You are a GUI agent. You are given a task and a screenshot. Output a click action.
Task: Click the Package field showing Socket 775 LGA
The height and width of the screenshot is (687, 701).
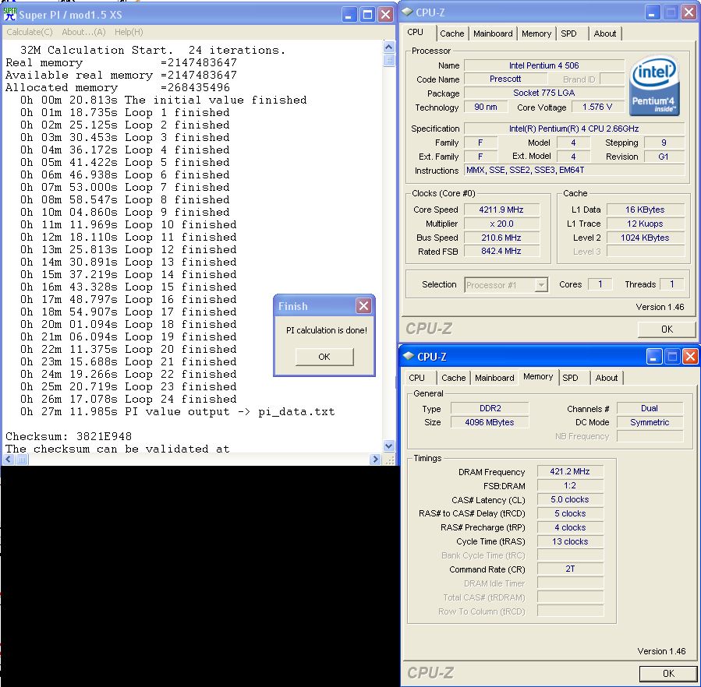pyautogui.click(x=543, y=93)
